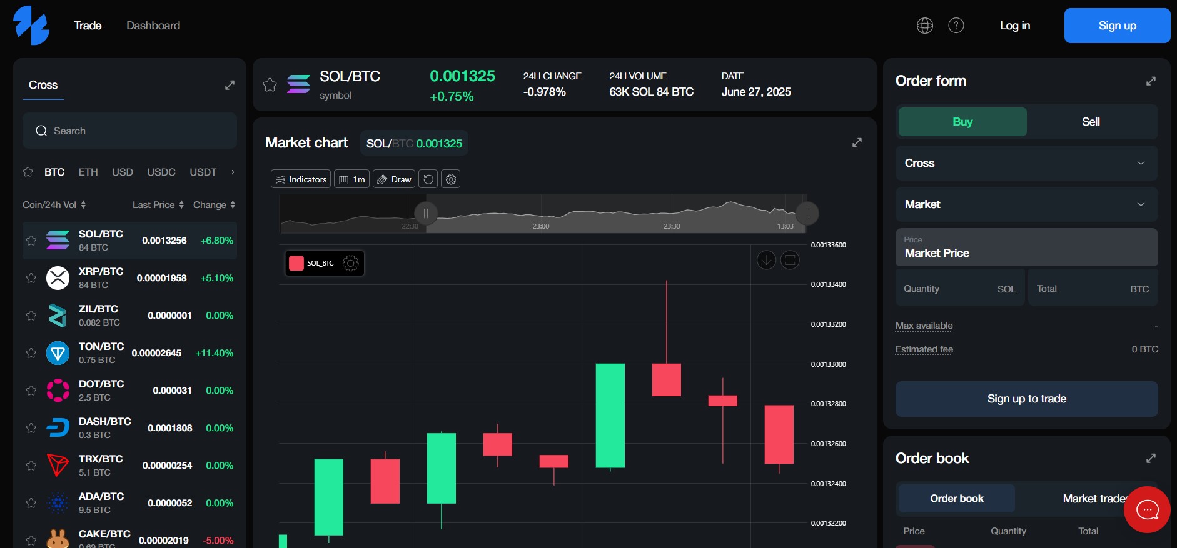Select ETH quote tab
The height and width of the screenshot is (548, 1177).
click(88, 172)
